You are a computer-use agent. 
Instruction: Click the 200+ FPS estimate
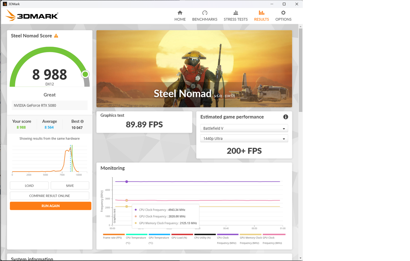click(244, 151)
